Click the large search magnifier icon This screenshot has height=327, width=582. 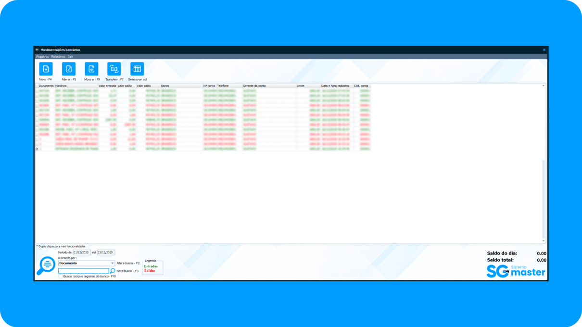(46, 265)
